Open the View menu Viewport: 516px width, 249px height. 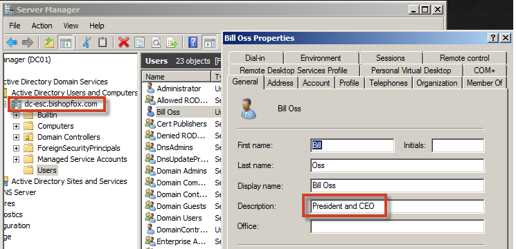[71, 26]
